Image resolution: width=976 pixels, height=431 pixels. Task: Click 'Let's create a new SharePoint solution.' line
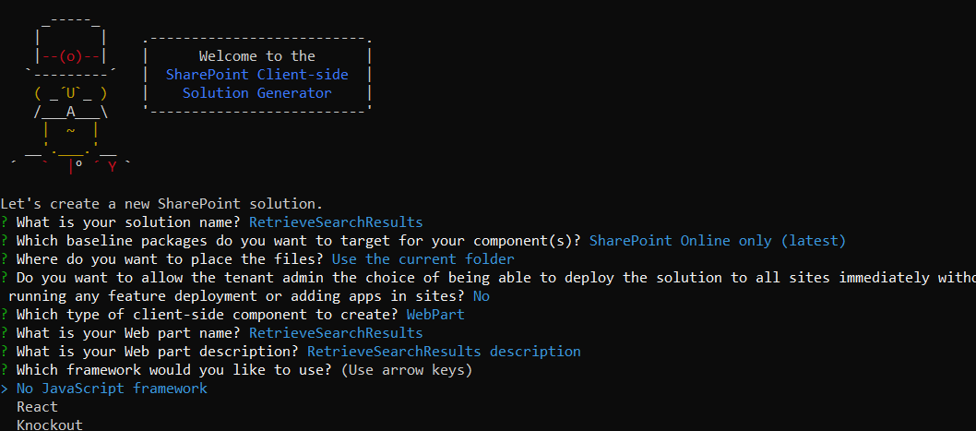coord(161,204)
